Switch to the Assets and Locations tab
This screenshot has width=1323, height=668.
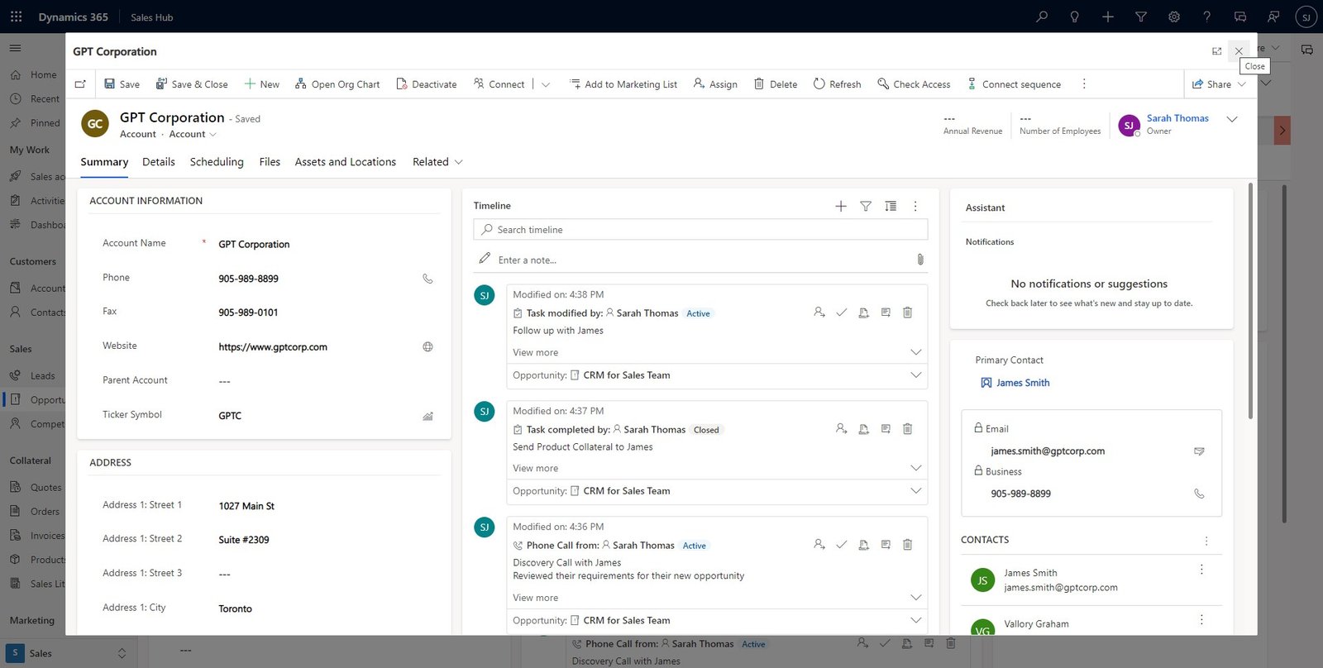point(346,162)
